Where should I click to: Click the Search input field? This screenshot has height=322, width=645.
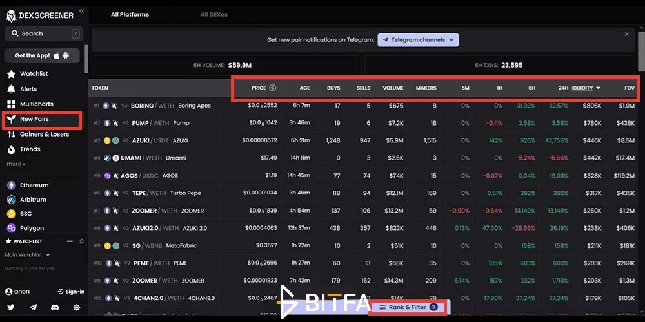(x=44, y=33)
